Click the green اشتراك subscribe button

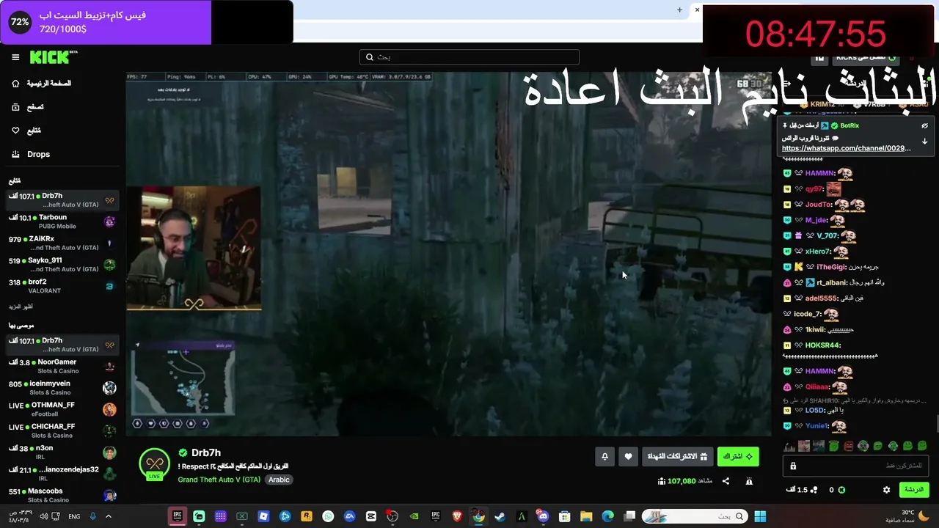click(x=737, y=456)
